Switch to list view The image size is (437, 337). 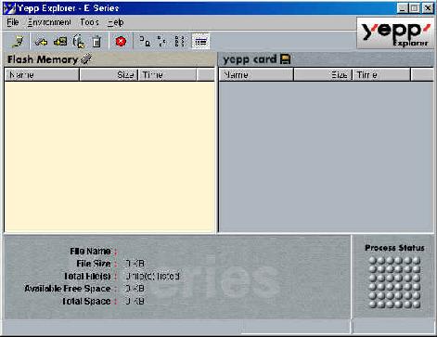tap(180, 41)
